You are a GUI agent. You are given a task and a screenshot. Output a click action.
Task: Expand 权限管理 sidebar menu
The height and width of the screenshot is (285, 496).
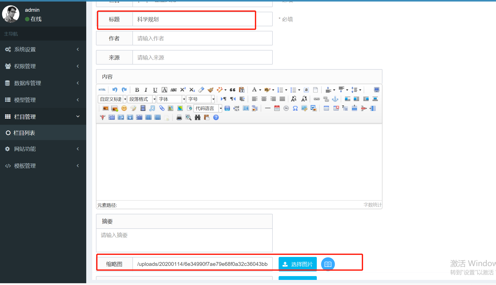[43, 66]
